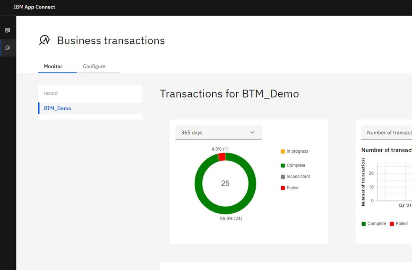Expand the Number of transactions dropdown
412x270 pixels.
[x=386, y=132]
